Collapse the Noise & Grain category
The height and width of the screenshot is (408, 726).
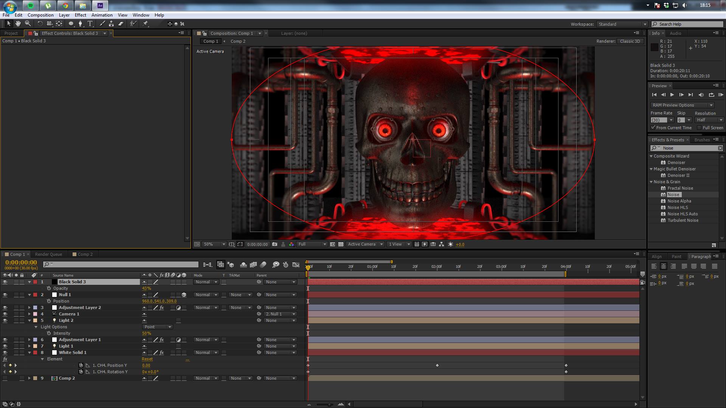click(x=651, y=182)
